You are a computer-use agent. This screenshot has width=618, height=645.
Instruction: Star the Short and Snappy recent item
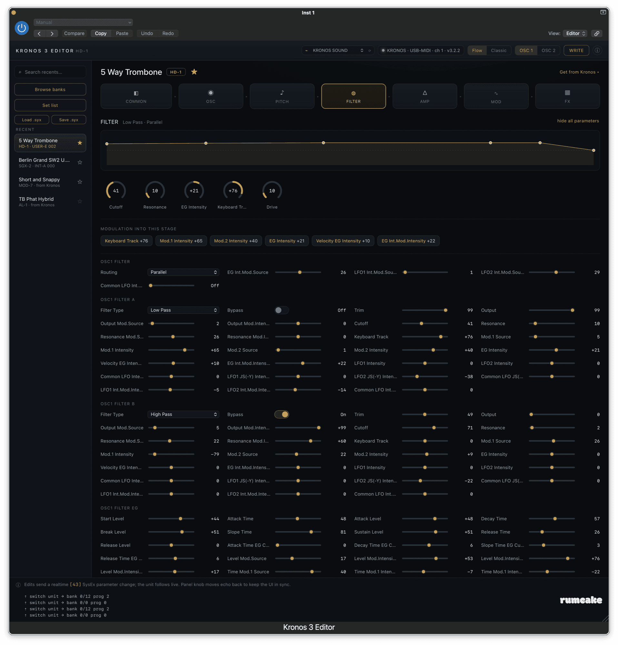tap(80, 182)
